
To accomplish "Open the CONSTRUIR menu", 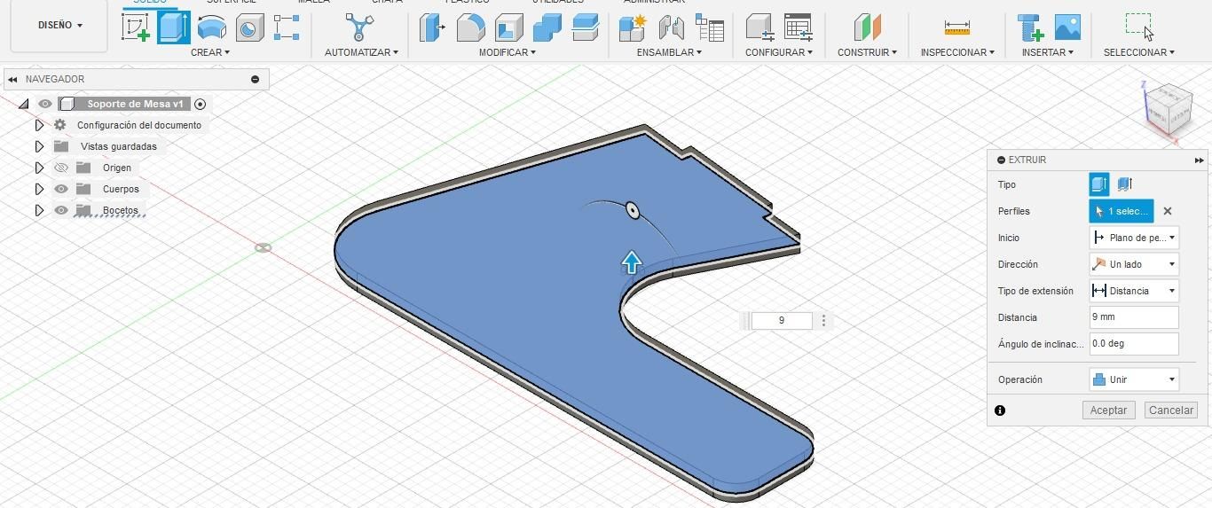I will tap(867, 52).
